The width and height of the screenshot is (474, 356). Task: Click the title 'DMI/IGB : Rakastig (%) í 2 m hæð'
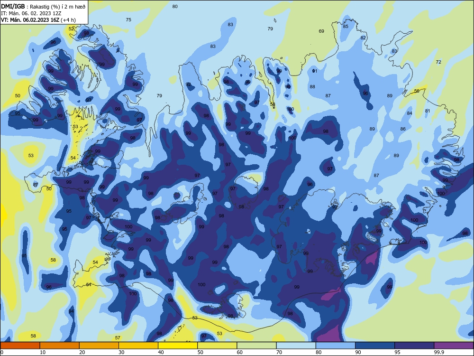[x=43, y=6]
